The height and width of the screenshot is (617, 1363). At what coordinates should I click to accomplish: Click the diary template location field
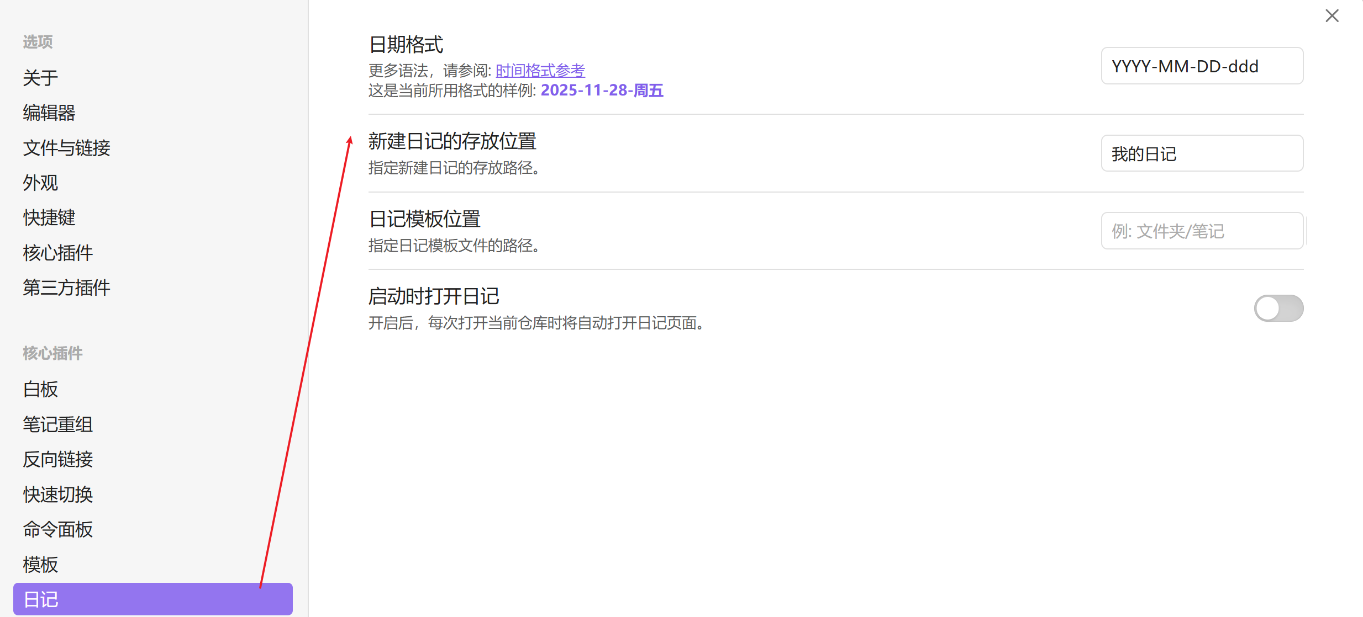1202,231
